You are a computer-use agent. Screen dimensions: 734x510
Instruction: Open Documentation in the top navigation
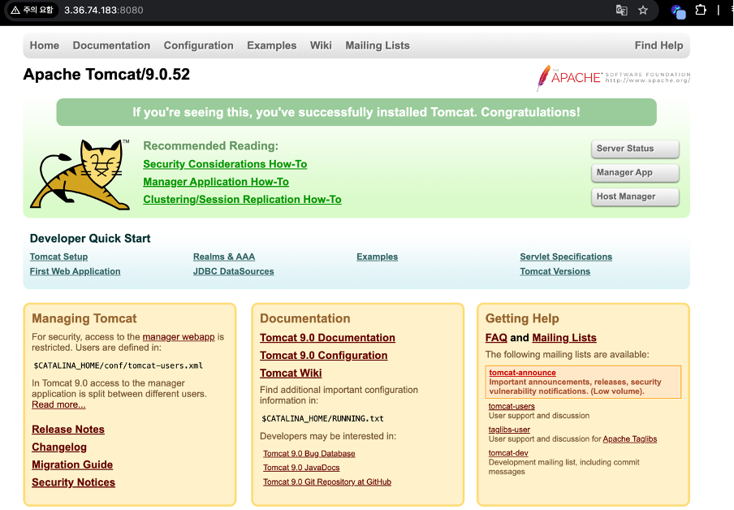(x=111, y=45)
